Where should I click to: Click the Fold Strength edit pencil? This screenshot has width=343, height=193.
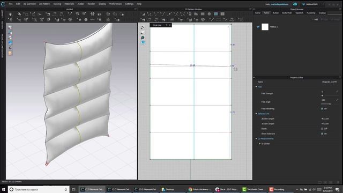click(x=337, y=92)
